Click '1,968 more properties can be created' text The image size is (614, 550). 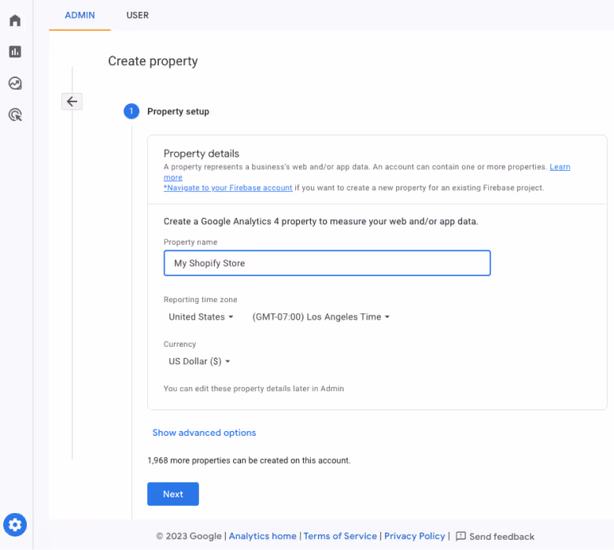click(x=249, y=461)
